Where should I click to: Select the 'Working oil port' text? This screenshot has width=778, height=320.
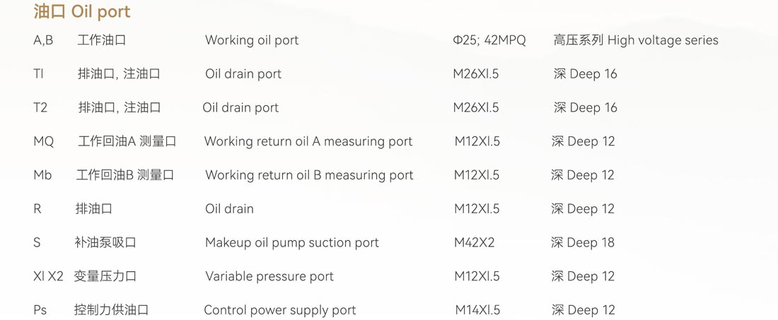tap(252, 40)
